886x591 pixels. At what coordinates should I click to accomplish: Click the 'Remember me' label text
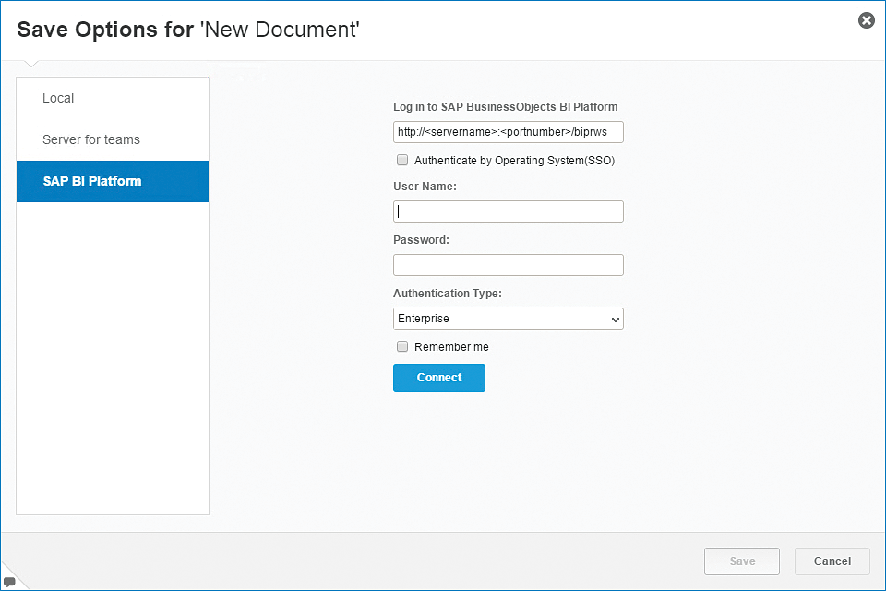pos(451,347)
